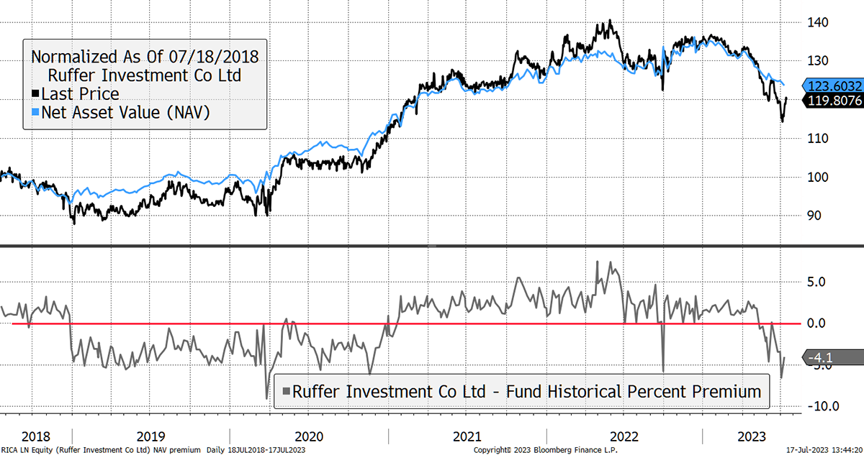
Task: Click the 123.6032 NAV value tag
Action: [832, 85]
